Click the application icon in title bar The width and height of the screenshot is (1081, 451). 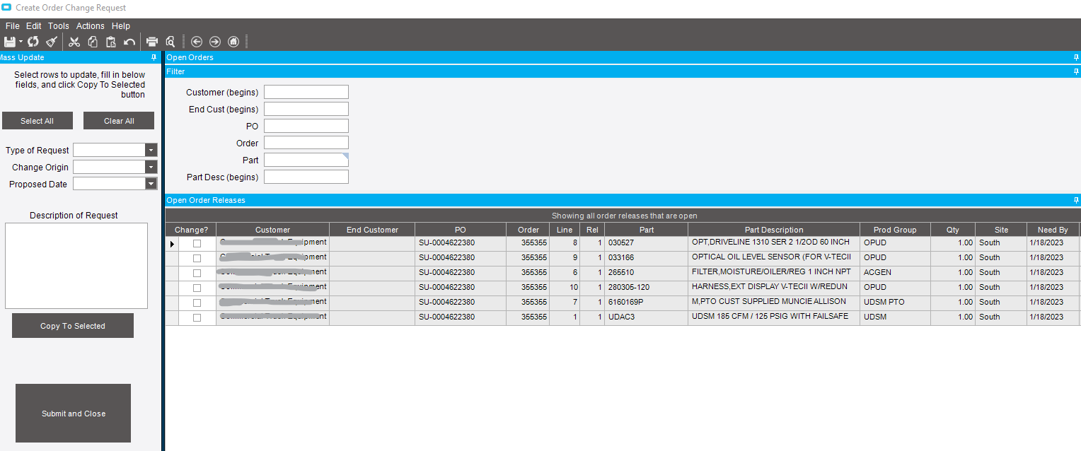pos(6,7)
